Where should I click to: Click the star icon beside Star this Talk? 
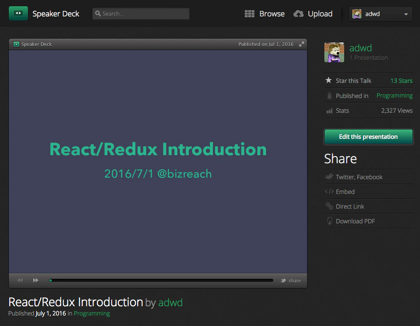(329, 80)
